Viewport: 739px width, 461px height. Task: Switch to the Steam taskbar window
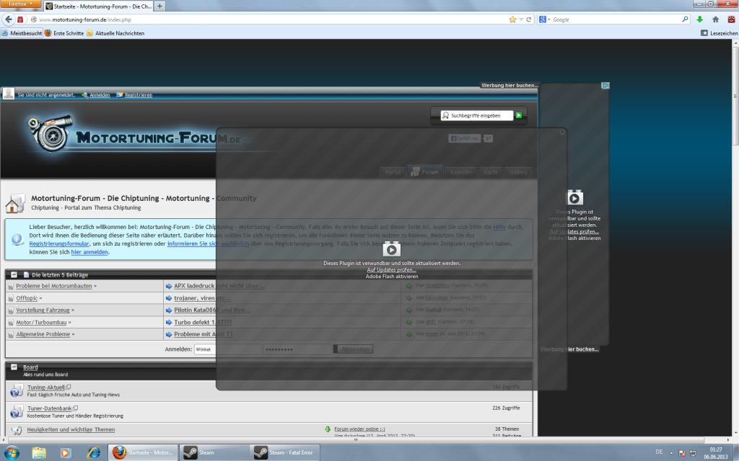pos(214,452)
